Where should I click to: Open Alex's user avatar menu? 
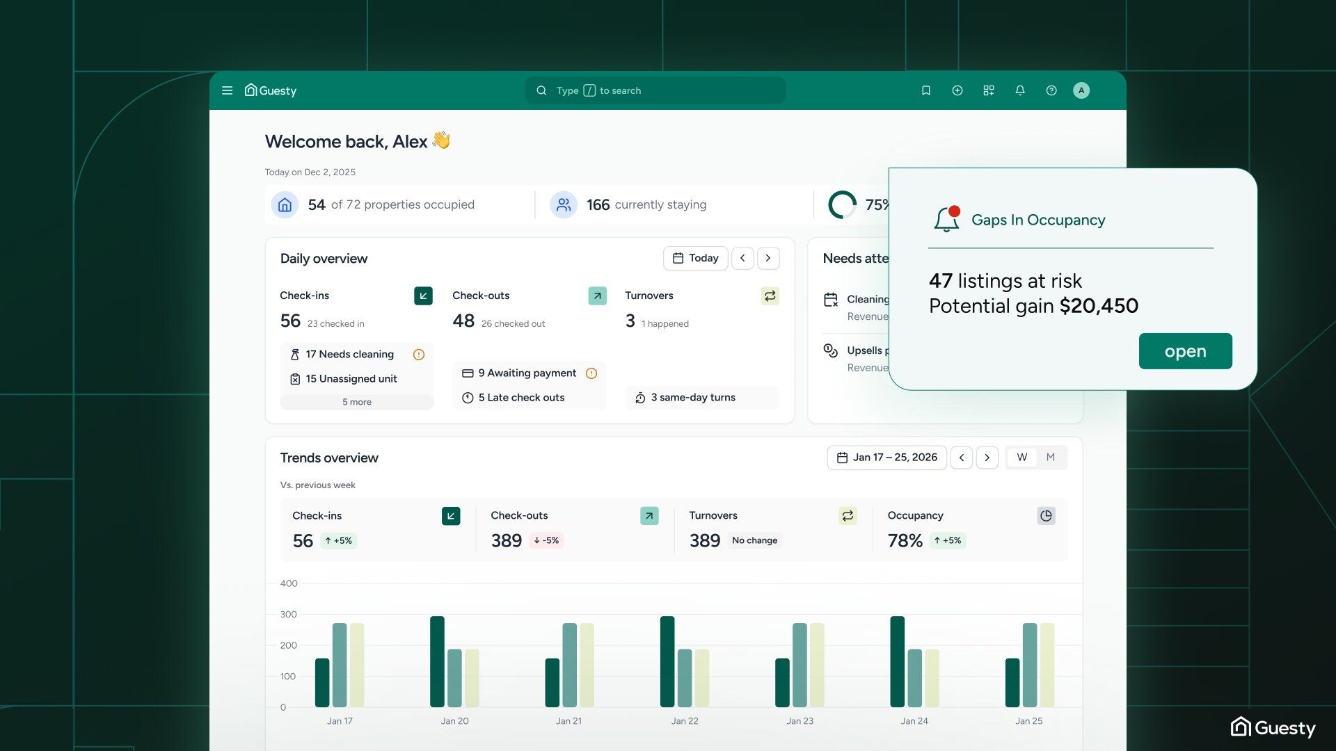(1081, 90)
